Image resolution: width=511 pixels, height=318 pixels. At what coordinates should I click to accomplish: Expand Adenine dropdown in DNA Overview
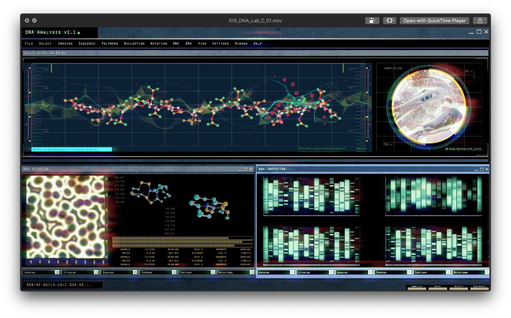(57, 272)
